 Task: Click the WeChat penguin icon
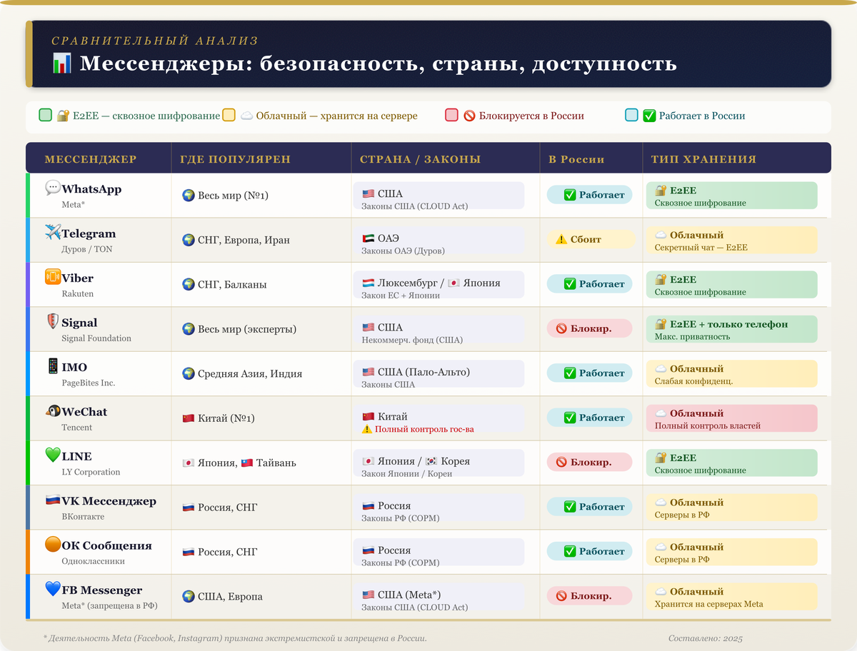(53, 411)
